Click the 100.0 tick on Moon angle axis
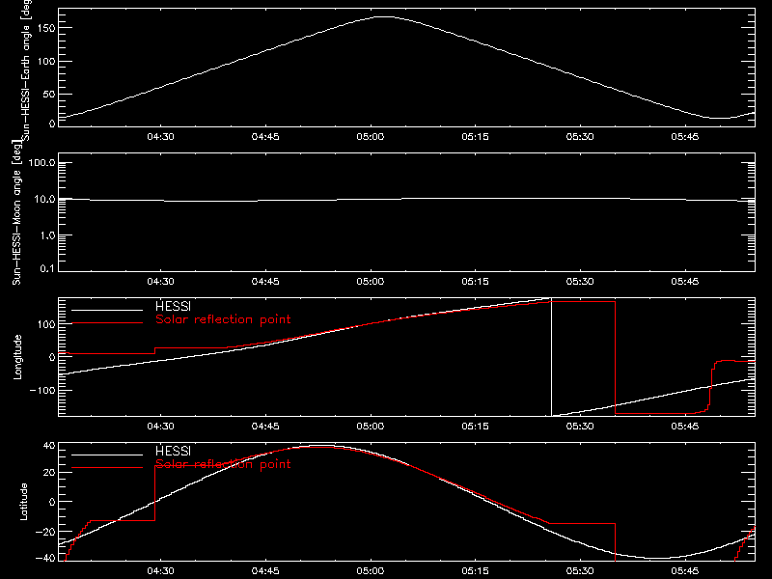The width and height of the screenshot is (772, 579). pos(41,163)
